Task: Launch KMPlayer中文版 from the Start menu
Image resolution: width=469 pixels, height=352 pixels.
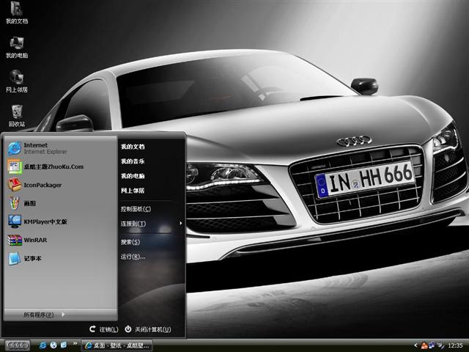Action: [x=45, y=221]
